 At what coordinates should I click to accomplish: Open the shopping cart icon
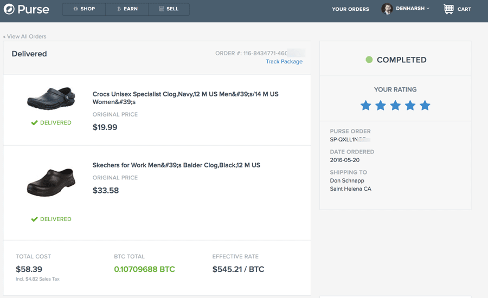point(448,9)
